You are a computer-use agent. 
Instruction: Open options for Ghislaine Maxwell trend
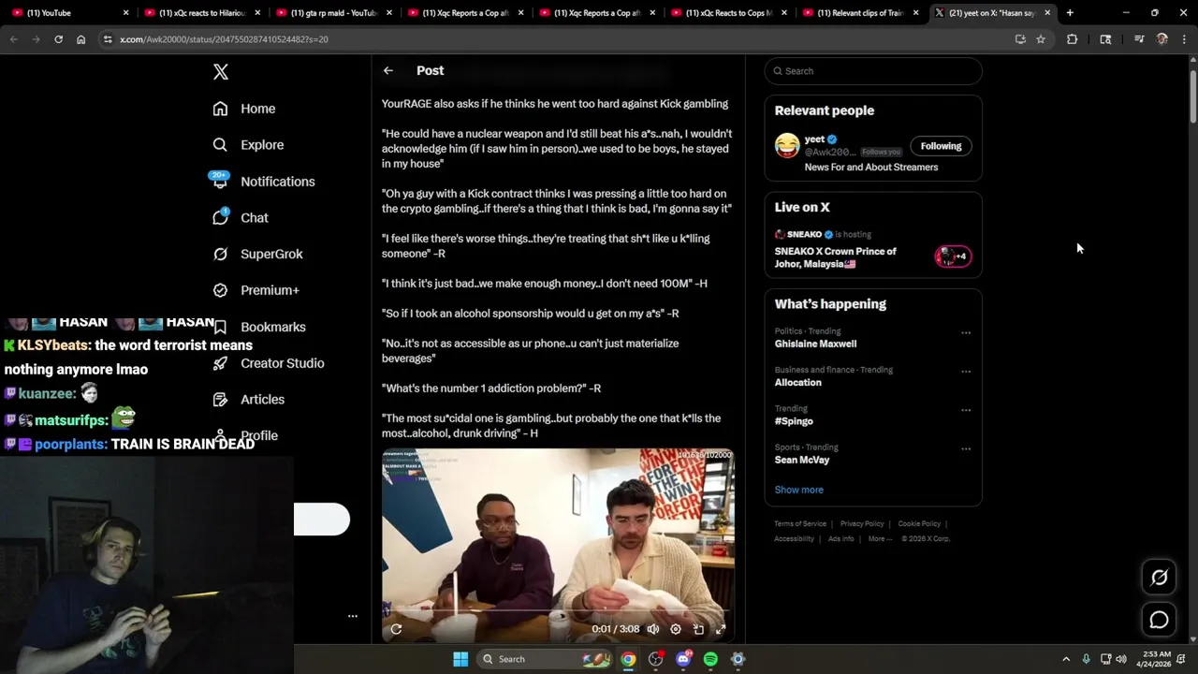[966, 332]
